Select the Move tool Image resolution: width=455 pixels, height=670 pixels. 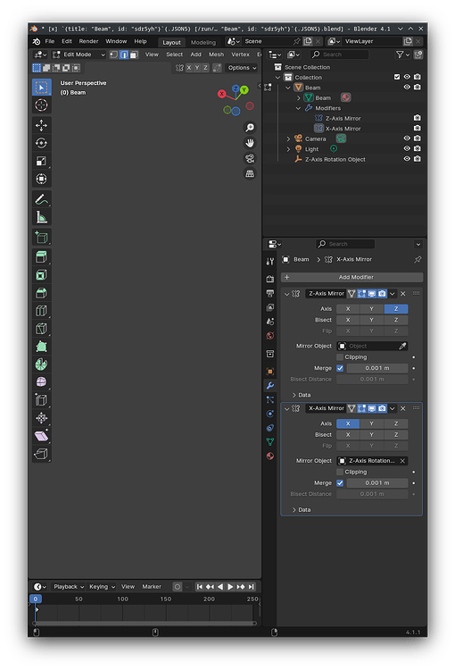coord(41,125)
